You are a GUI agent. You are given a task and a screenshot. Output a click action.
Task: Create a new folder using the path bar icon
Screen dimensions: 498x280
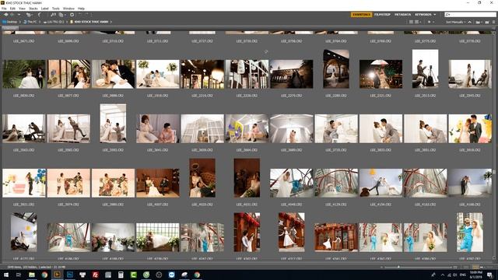(x=487, y=22)
